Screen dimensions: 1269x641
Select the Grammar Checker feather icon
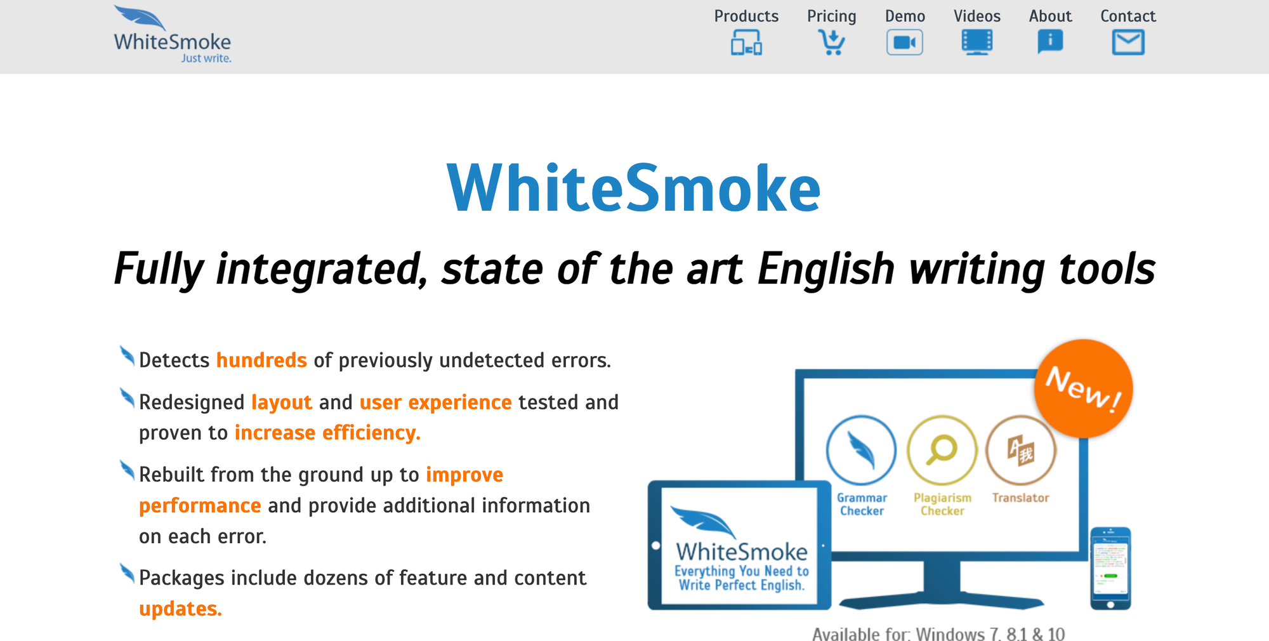861,450
